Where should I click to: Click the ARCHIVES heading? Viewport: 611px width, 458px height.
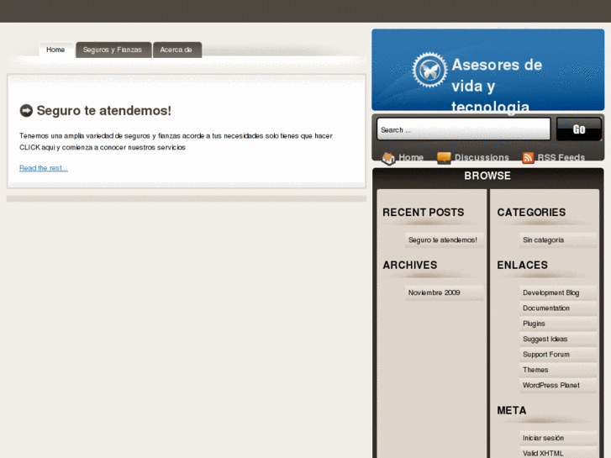point(409,265)
